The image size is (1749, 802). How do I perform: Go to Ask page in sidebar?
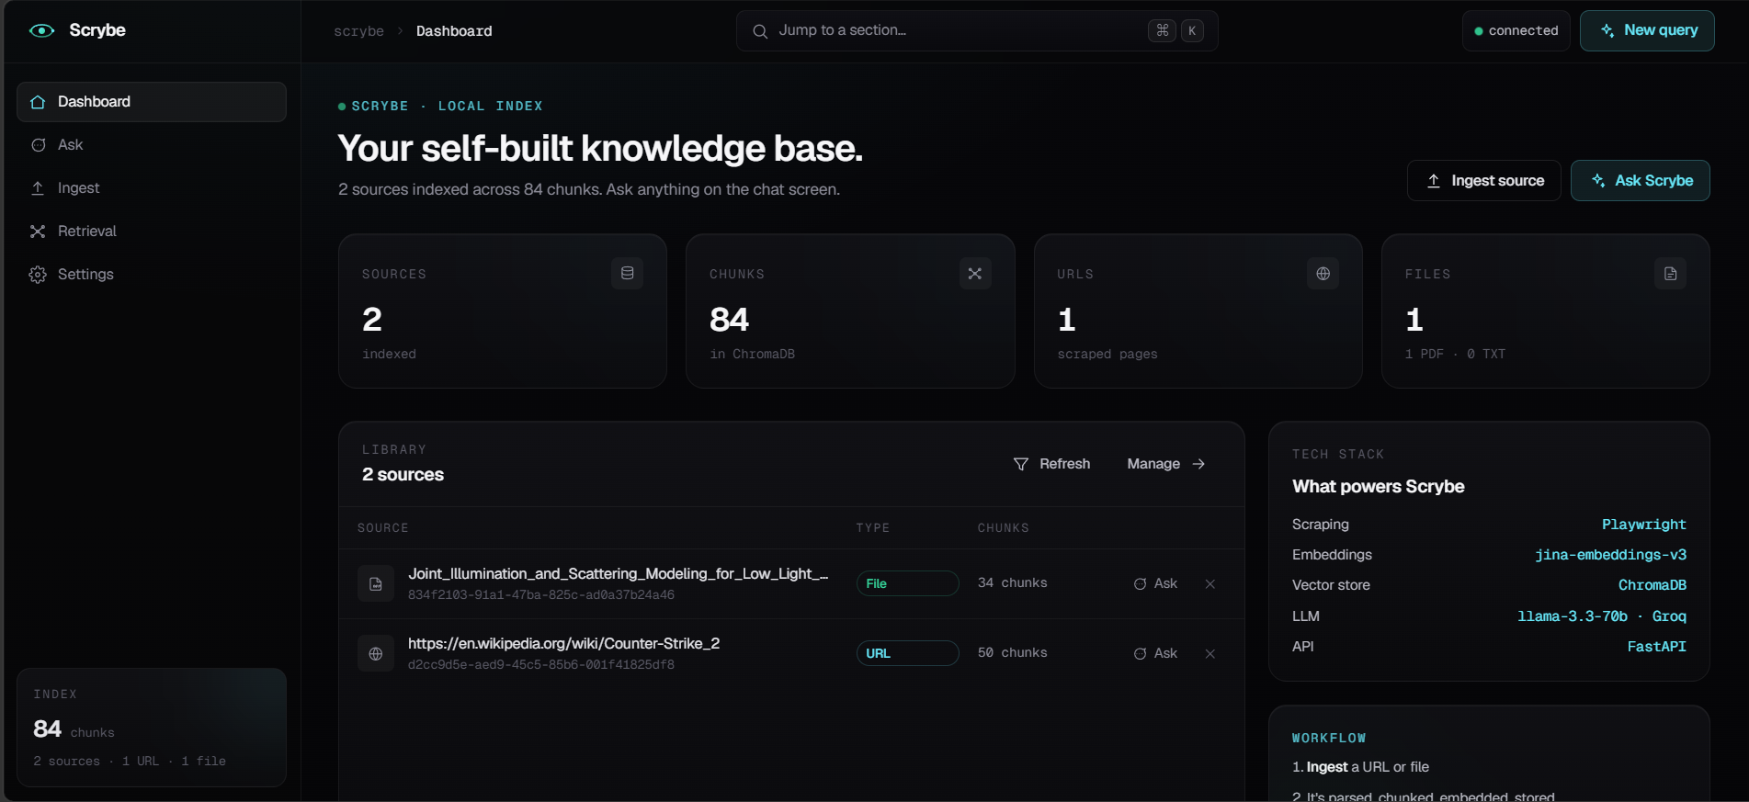pyautogui.click(x=152, y=145)
